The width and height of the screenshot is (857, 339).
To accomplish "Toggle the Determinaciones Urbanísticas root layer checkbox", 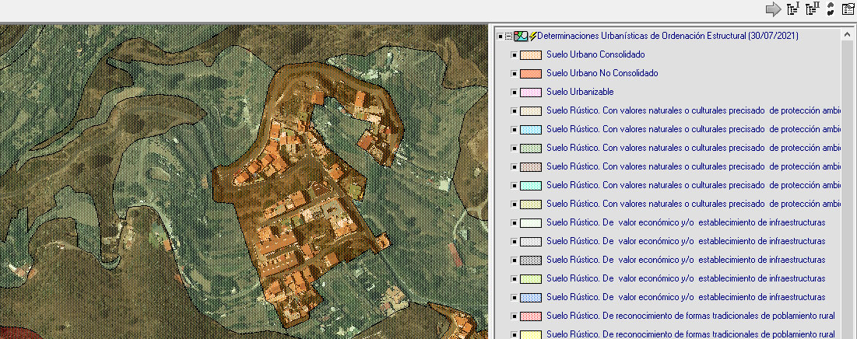I will coord(500,36).
